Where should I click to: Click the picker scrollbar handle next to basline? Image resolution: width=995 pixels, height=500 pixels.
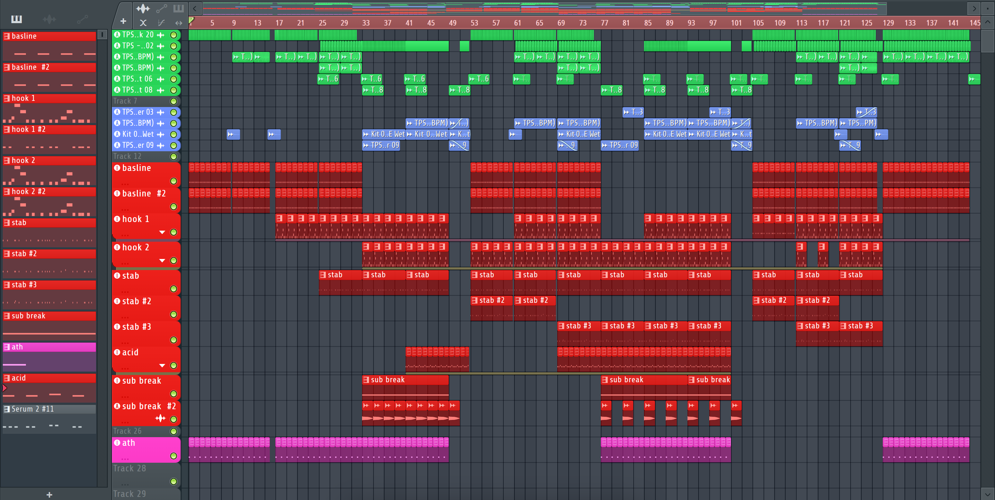102,35
